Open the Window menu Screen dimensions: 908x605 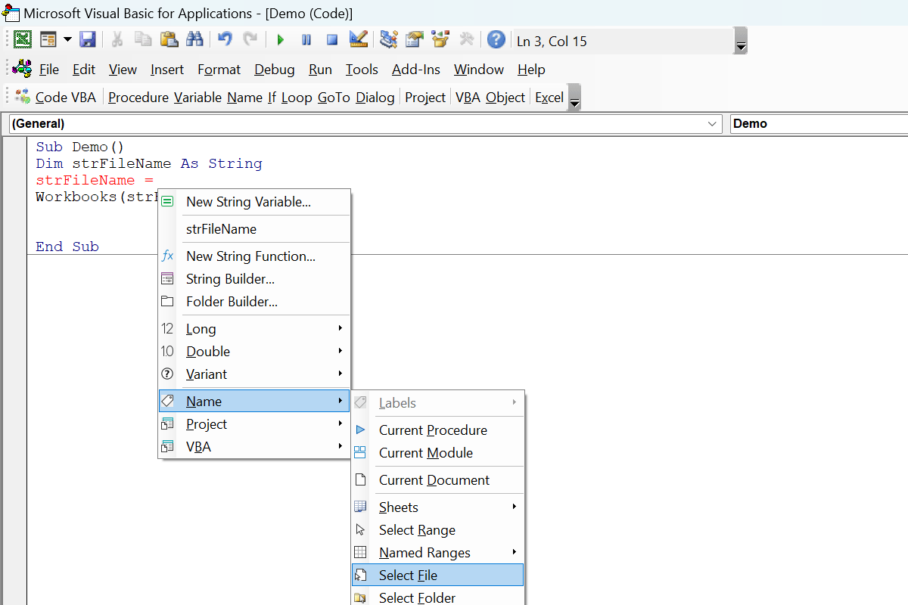click(479, 70)
